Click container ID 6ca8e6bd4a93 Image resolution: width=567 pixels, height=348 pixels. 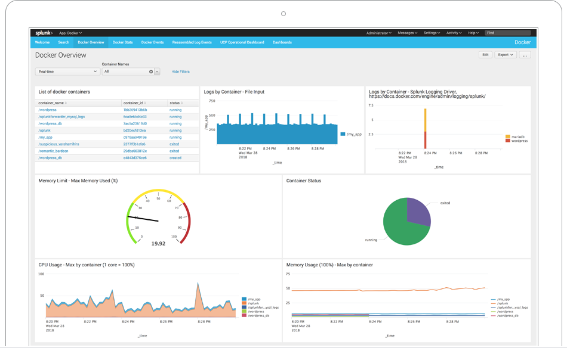coord(135,117)
